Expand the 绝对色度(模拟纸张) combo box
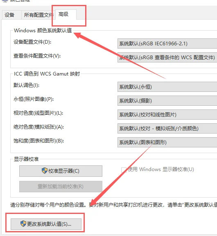The height and width of the screenshot is (236, 217). pyautogui.click(x=167, y=128)
